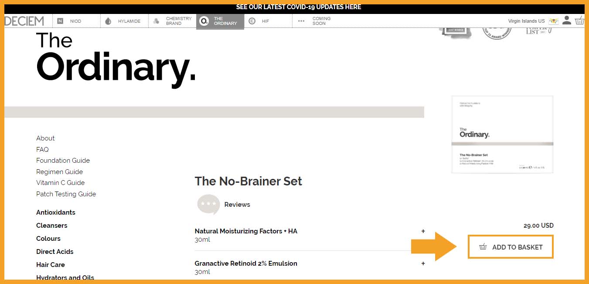Go to the HIF brand tab
This screenshot has height=284, width=589.
click(x=268, y=21)
